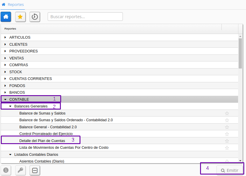Click the info button at bottom left
The width and height of the screenshot is (246, 176).
6,170
